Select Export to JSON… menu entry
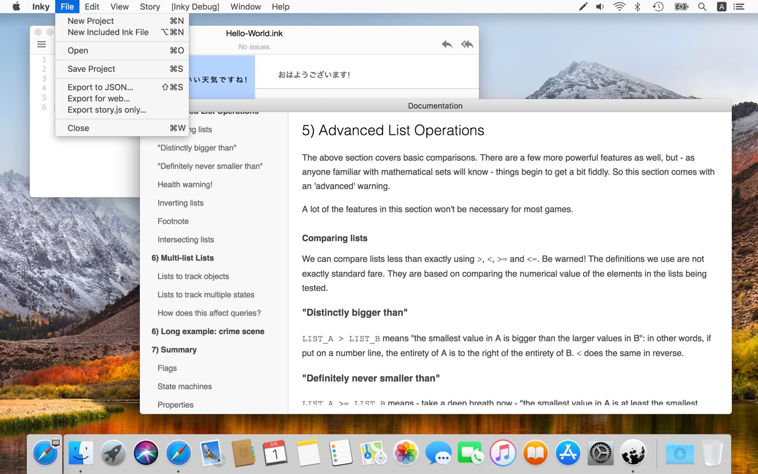This screenshot has height=474, width=758. click(100, 87)
